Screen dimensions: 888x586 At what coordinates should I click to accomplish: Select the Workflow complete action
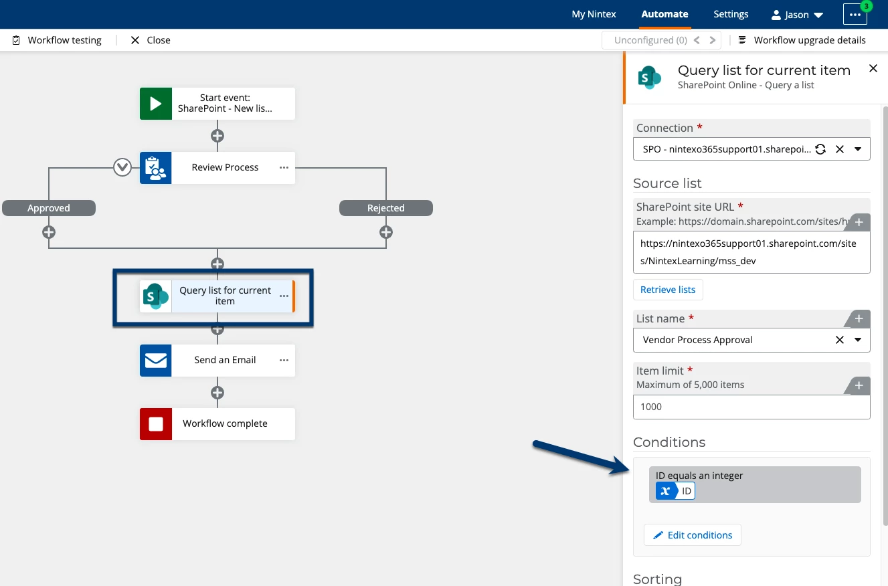pyautogui.click(x=217, y=424)
